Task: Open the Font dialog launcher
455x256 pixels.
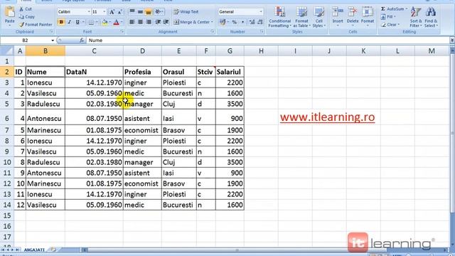Action: [122, 31]
